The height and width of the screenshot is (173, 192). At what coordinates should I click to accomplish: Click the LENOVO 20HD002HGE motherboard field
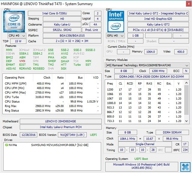click(61, 121)
